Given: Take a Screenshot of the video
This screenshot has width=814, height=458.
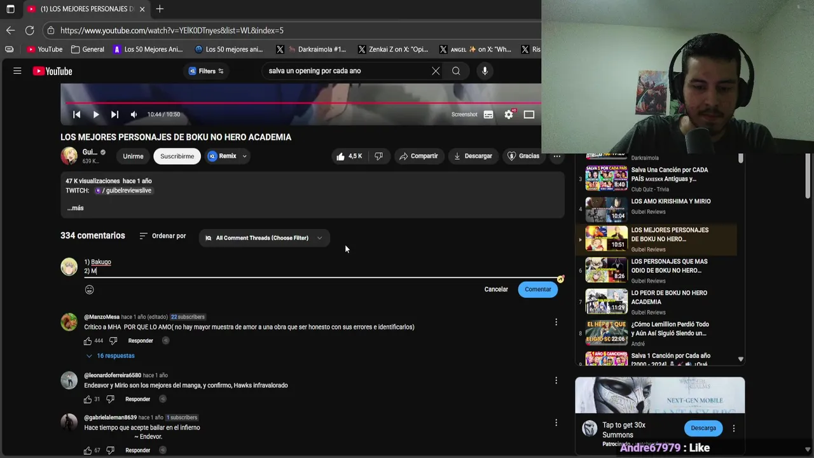Looking at the screenshot, I should pos(464,114).
